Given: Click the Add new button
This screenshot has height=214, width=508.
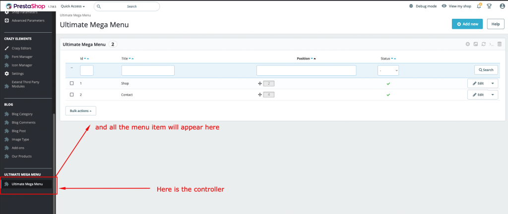Looking at the screenshot, I should (467, 24).
